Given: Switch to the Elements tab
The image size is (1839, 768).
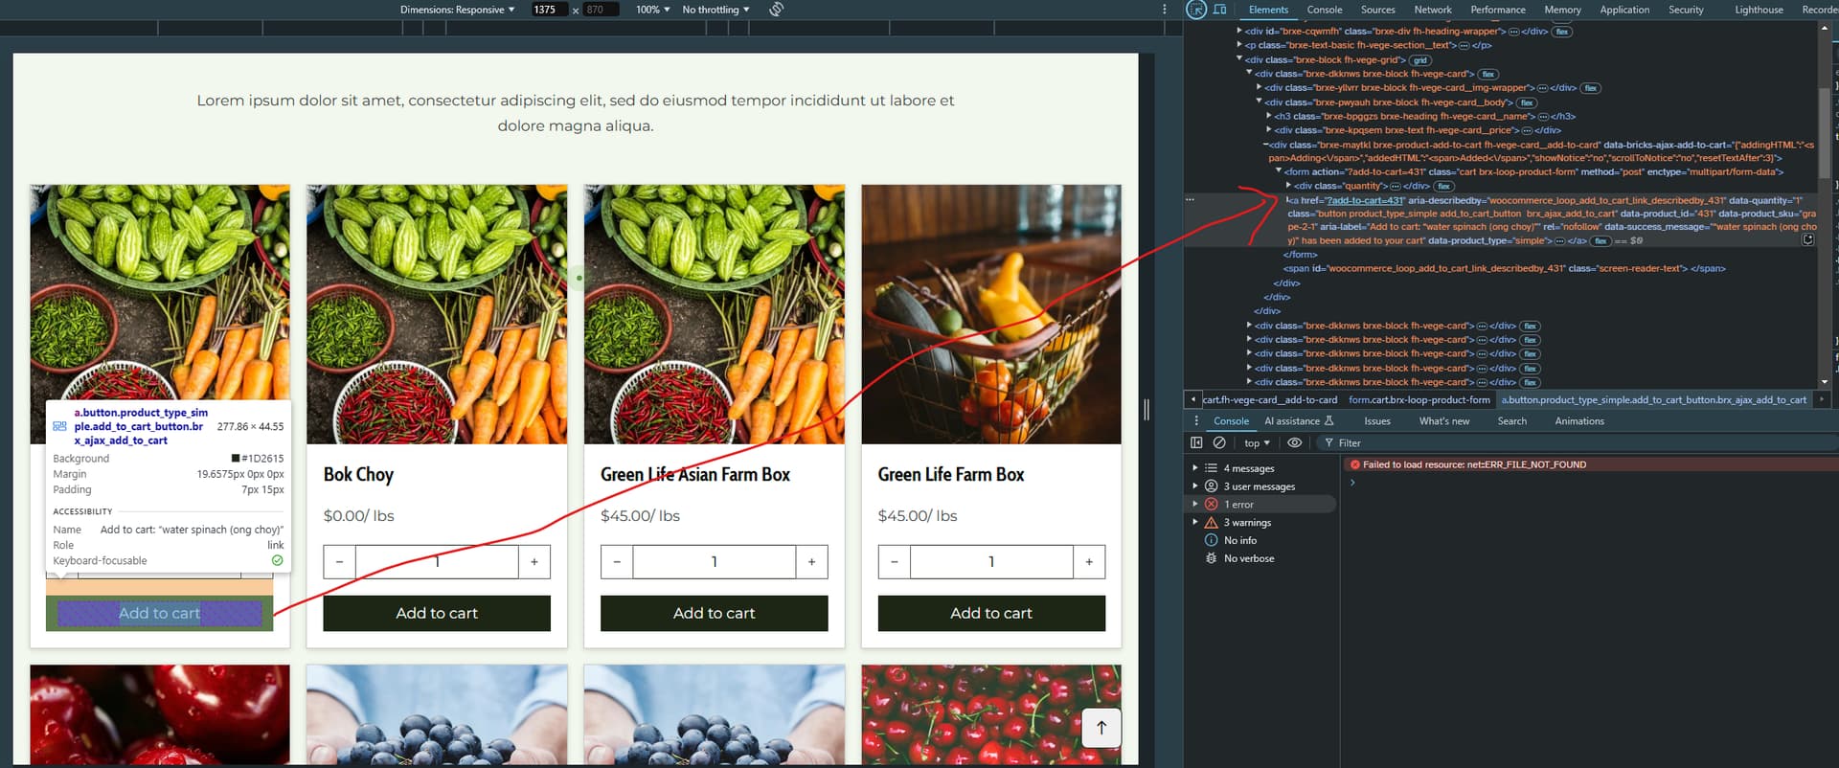Looking at the screenshot, I should point(1268,10).
